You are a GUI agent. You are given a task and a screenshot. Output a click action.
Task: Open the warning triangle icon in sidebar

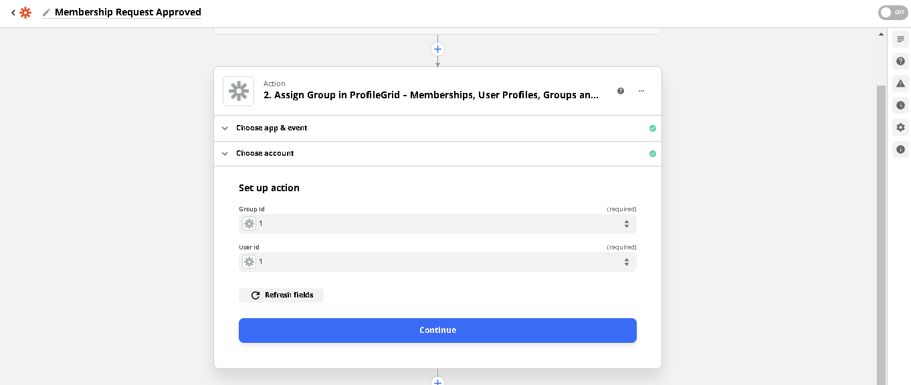900,84
